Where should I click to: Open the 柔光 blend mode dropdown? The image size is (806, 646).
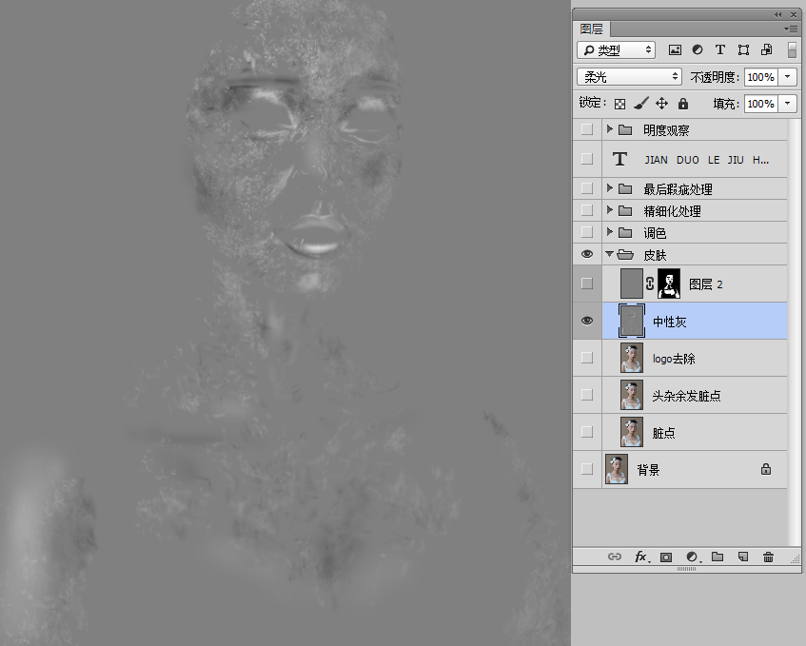coord(629,77)
